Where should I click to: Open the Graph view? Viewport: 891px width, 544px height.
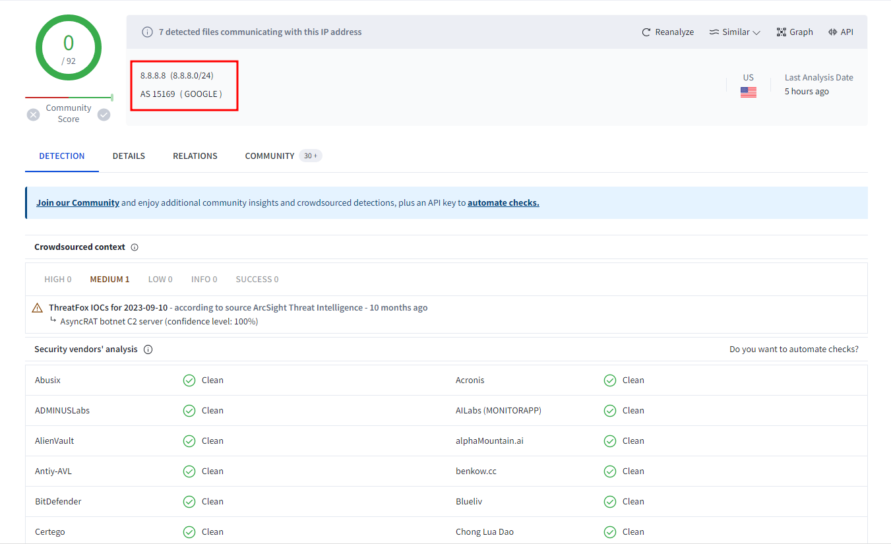click(x=795, y=32)
